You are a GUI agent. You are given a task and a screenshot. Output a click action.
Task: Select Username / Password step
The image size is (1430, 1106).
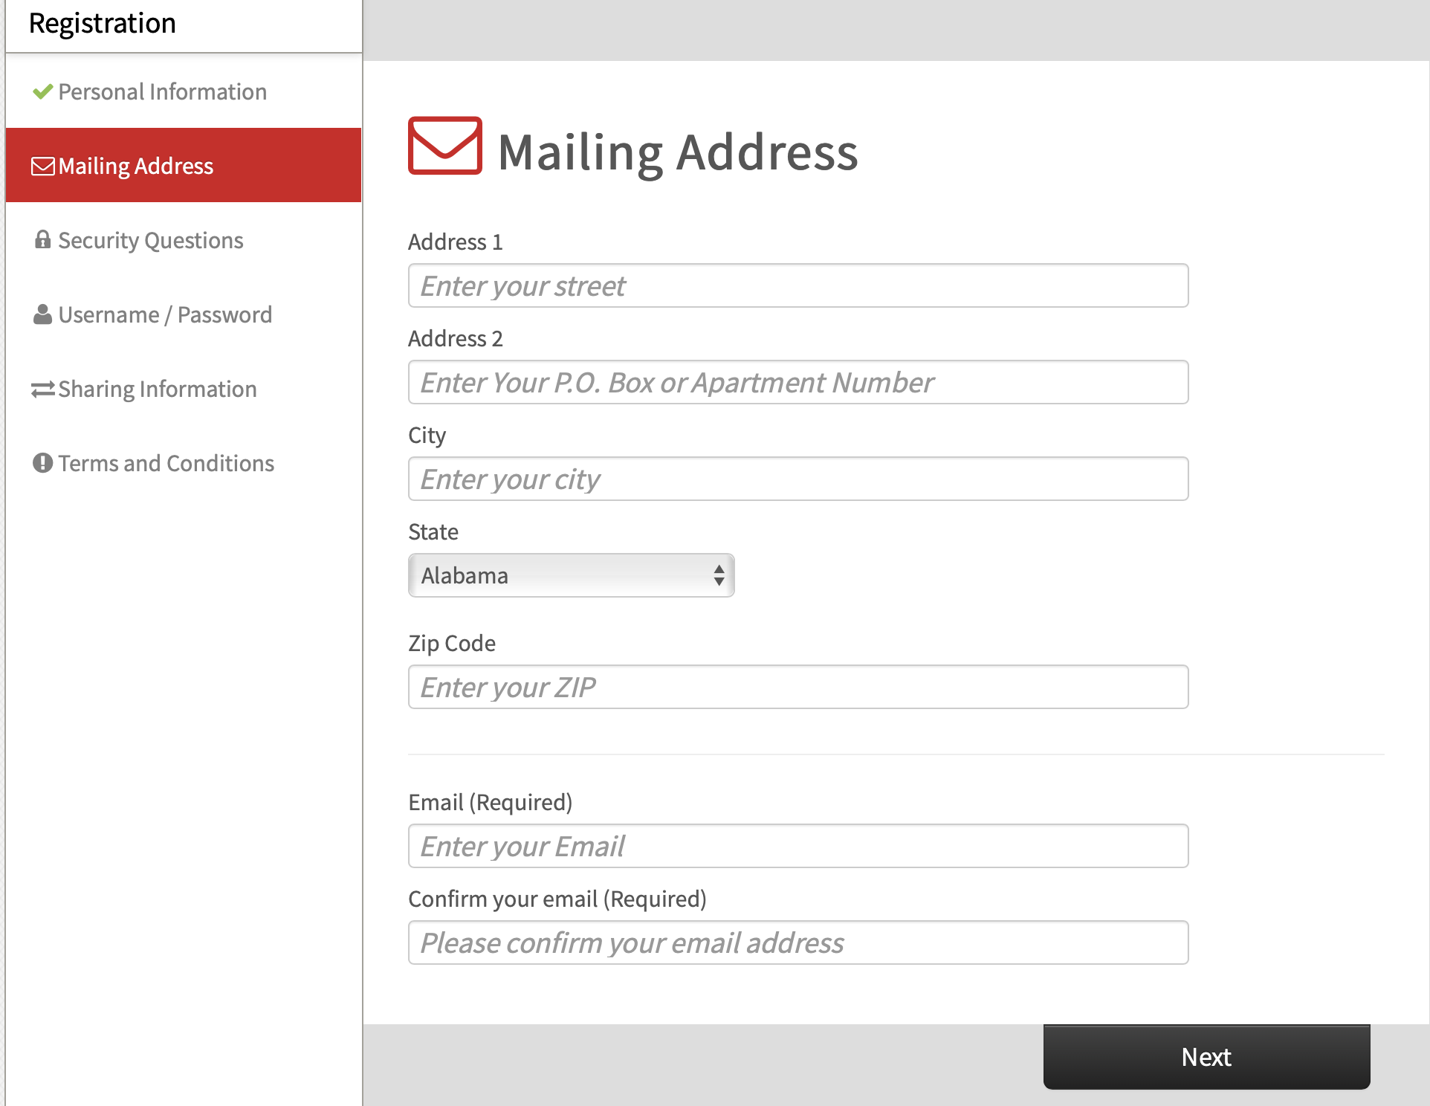click(x=165, y=314)
